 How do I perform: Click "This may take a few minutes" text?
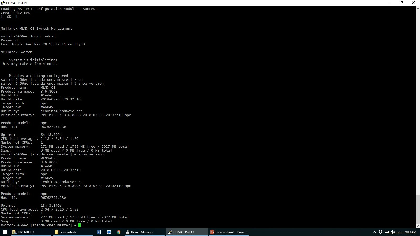tap(29, 64)
